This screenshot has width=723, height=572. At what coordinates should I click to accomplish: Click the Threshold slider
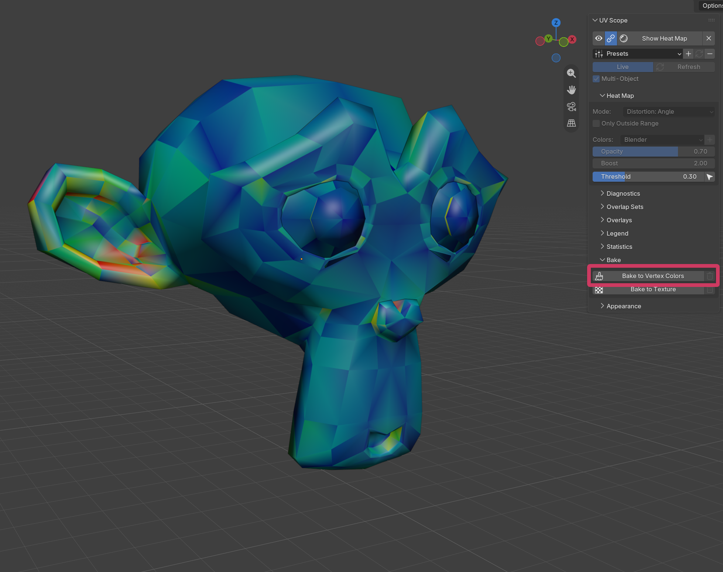648,177
